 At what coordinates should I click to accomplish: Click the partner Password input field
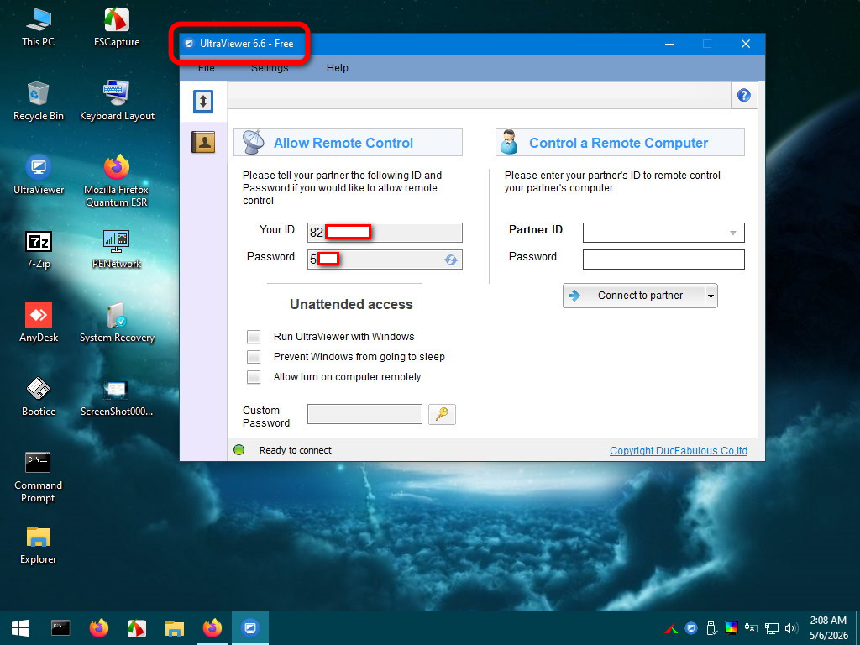(x=663, y=260)
